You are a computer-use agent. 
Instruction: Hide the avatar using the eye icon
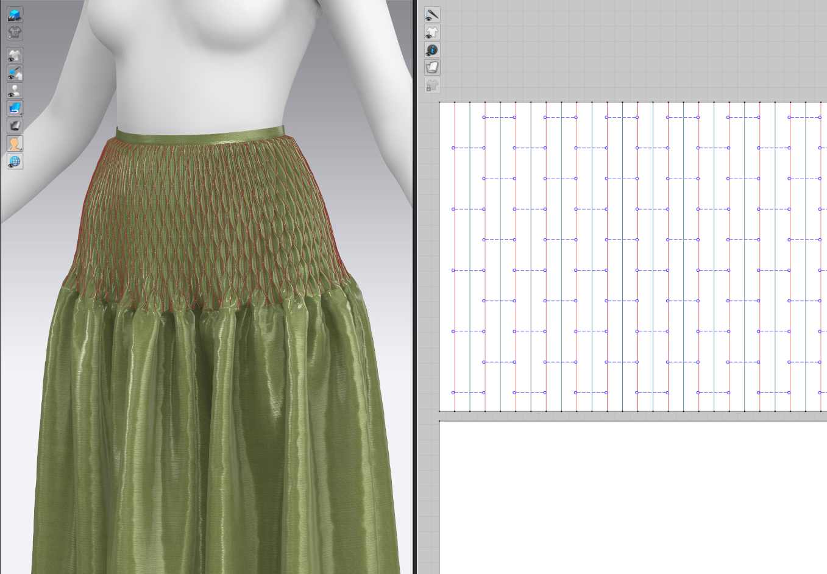coord(15,91)
